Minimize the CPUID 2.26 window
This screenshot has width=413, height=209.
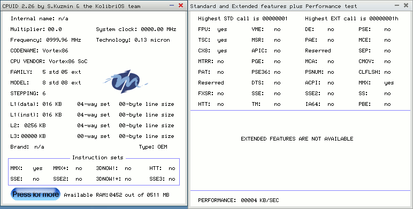[172, 5]
